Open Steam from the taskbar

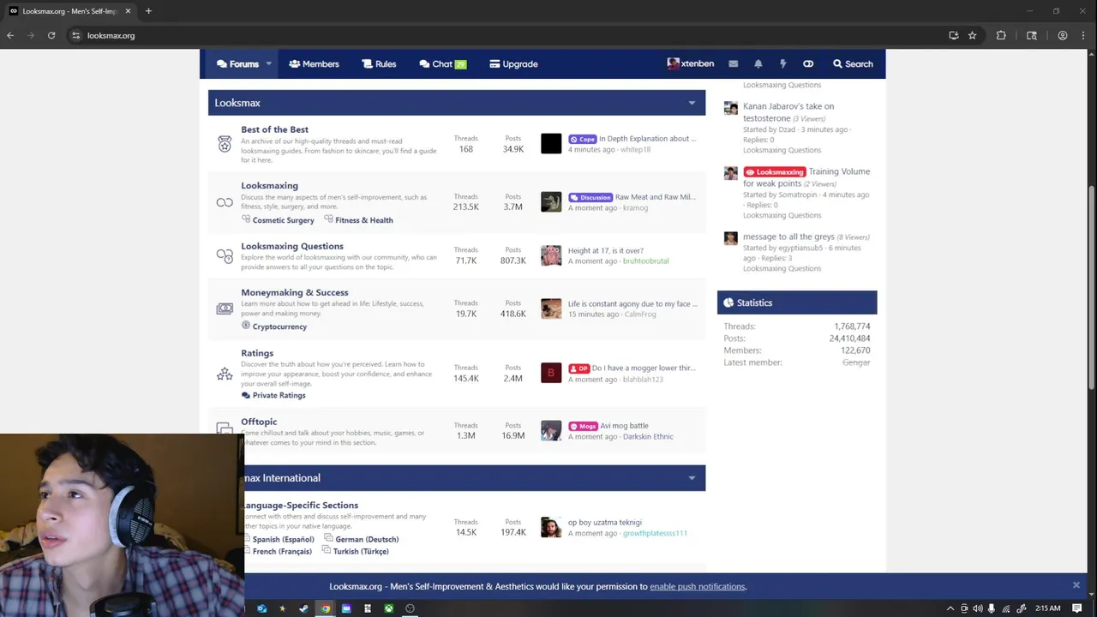pos(303,608)
